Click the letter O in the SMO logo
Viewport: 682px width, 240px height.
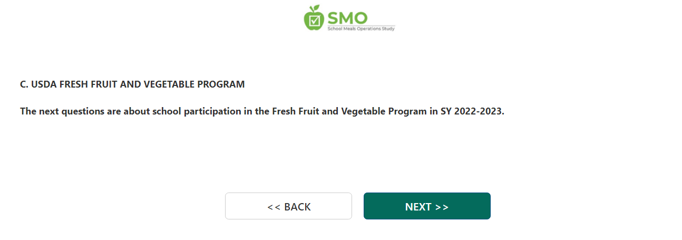tap(361, 17)
